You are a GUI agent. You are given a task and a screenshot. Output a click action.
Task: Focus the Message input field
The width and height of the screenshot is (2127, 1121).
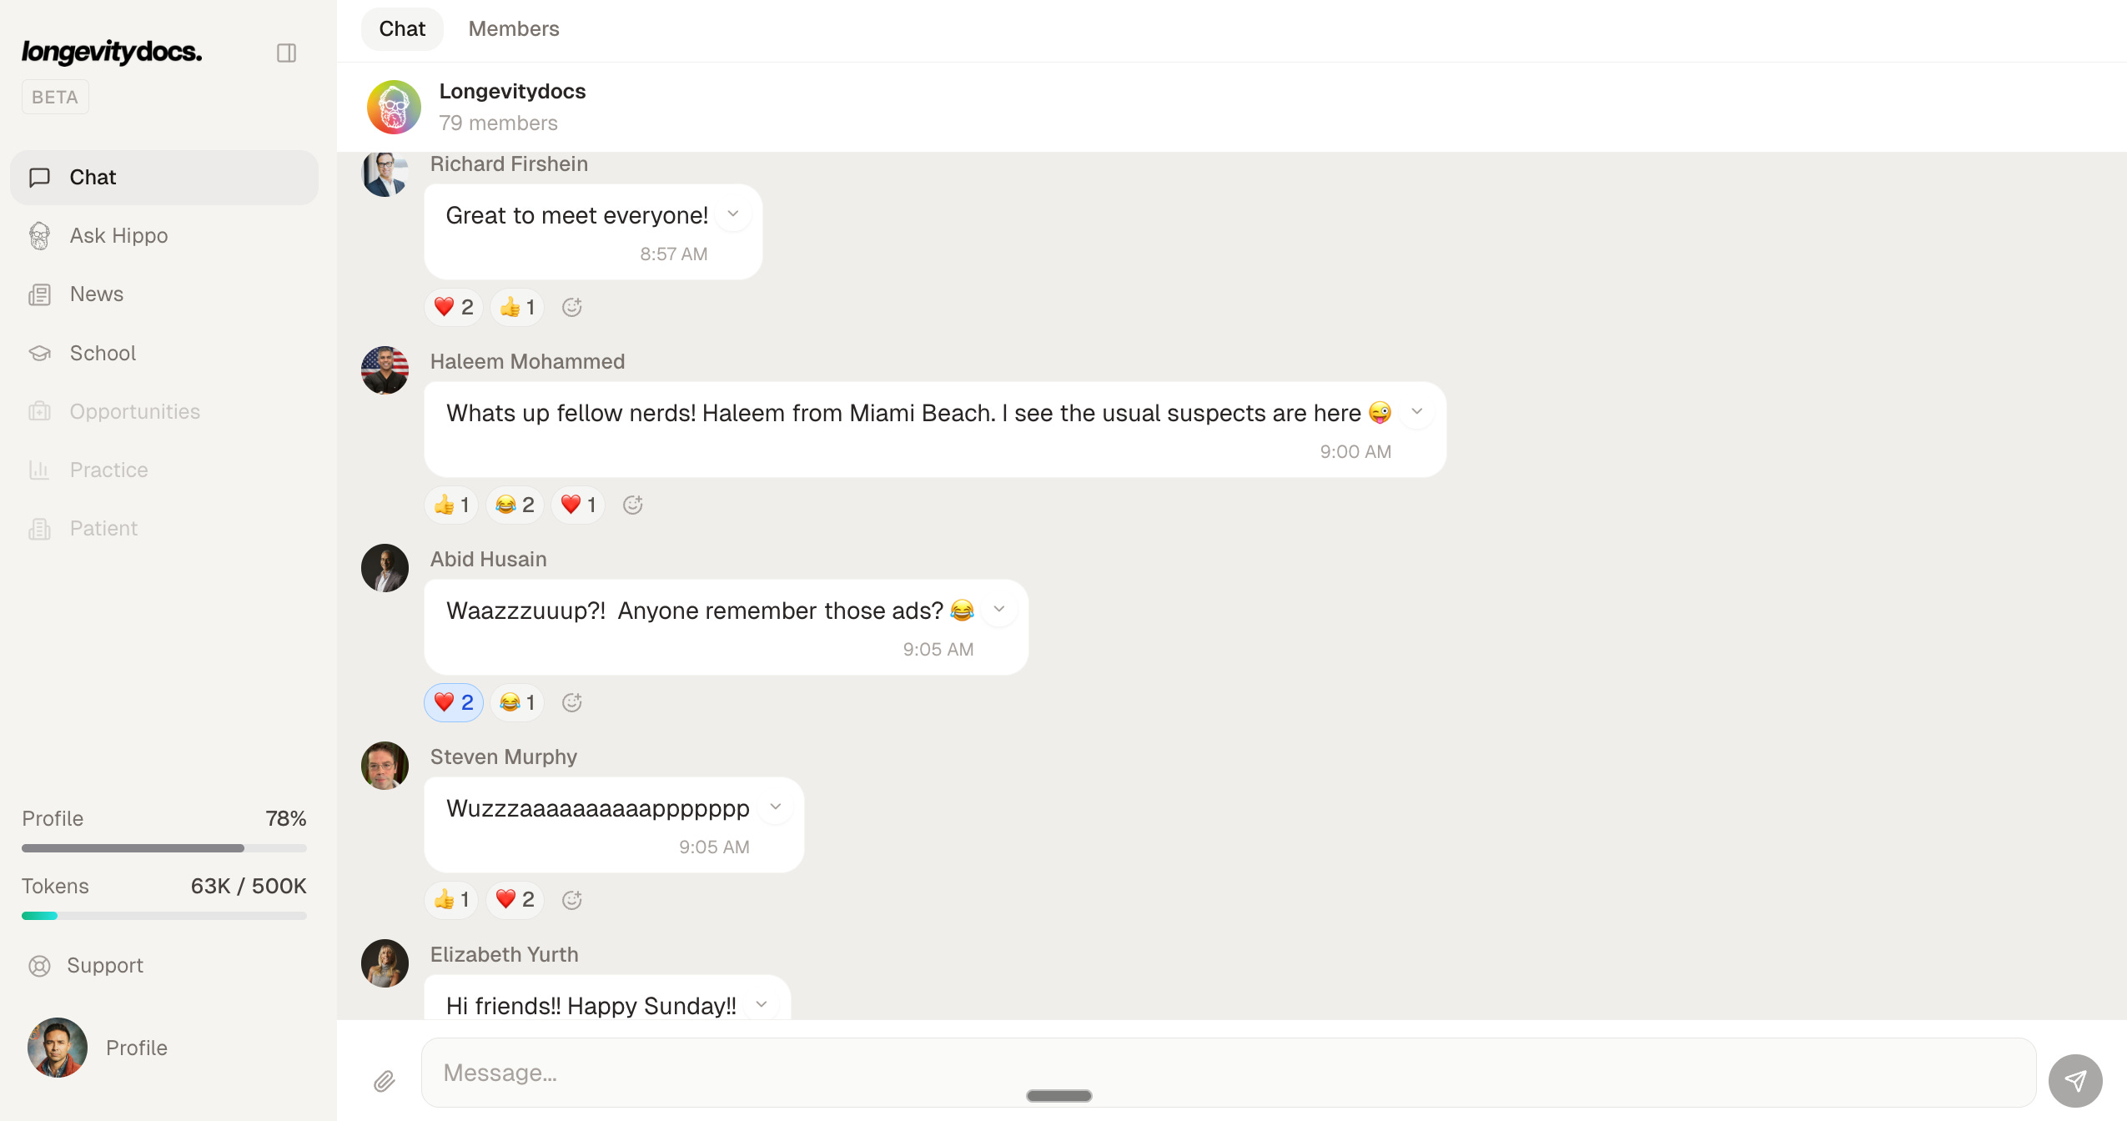click(1228, 1073)
